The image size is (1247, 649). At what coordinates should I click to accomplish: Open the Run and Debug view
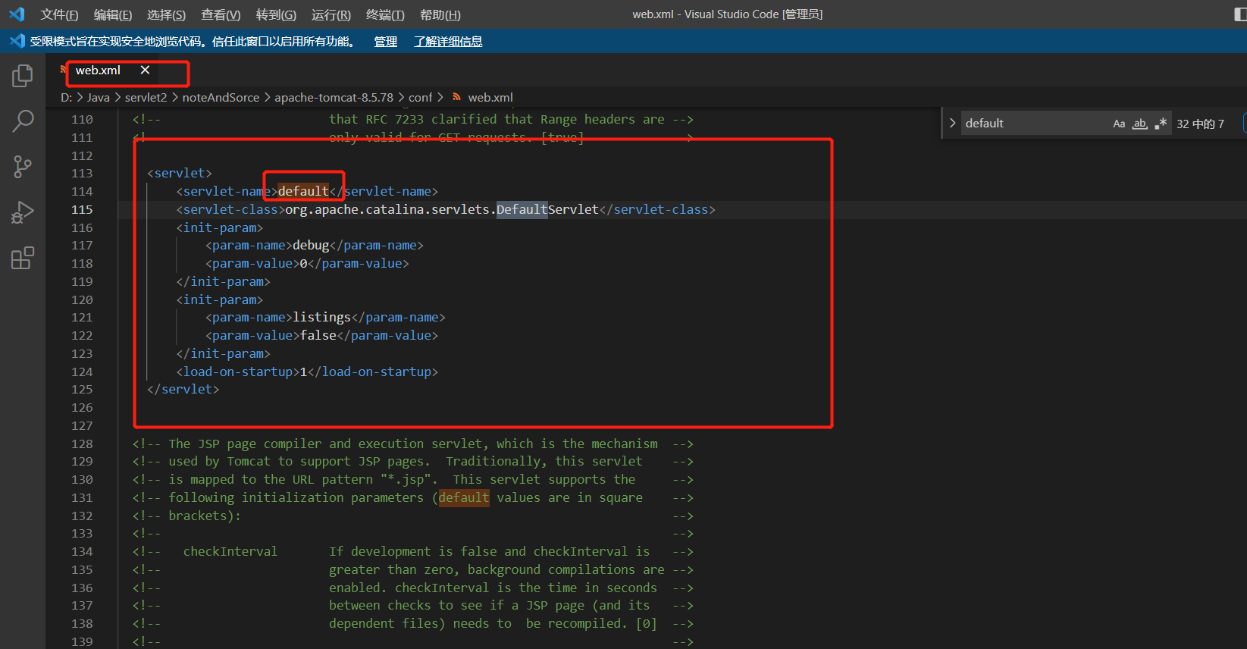click(23, 212)
